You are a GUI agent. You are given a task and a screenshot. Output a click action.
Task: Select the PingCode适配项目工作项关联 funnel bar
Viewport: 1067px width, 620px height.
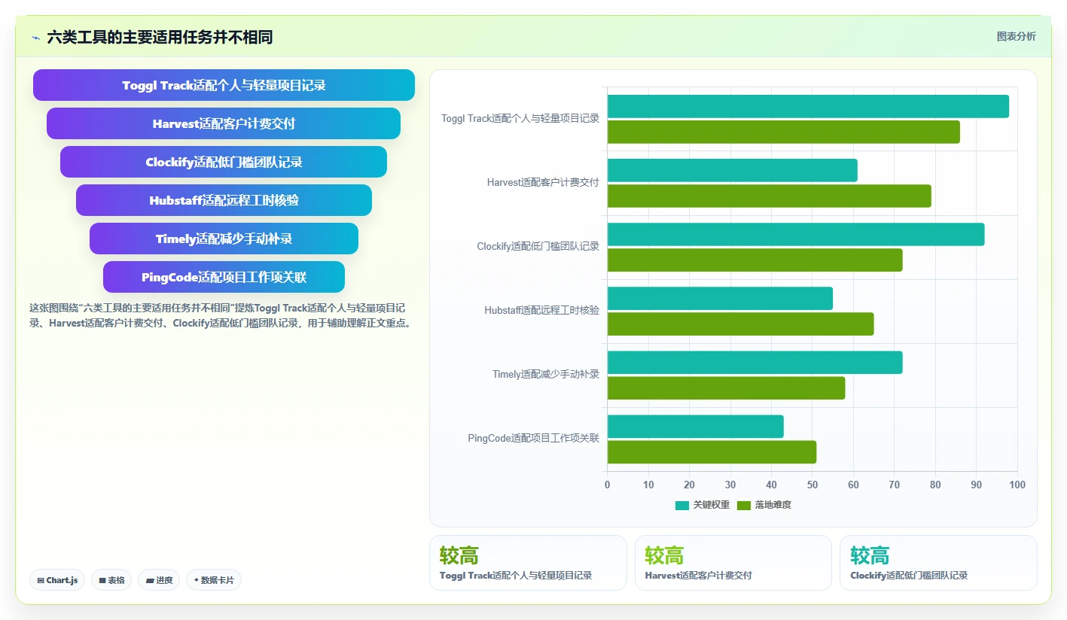pos(224,277)
